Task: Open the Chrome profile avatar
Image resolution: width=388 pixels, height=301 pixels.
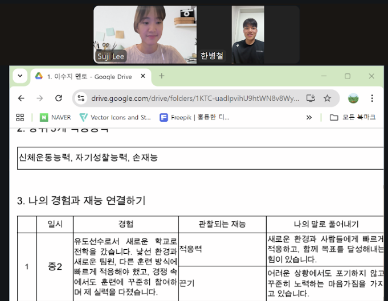Action: 353,98
